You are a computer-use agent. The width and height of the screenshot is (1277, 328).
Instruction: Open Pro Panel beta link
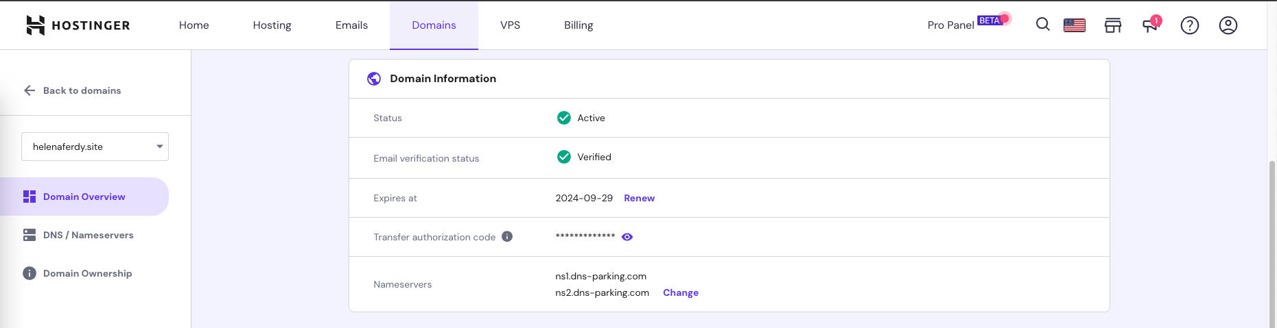[950, 25]
